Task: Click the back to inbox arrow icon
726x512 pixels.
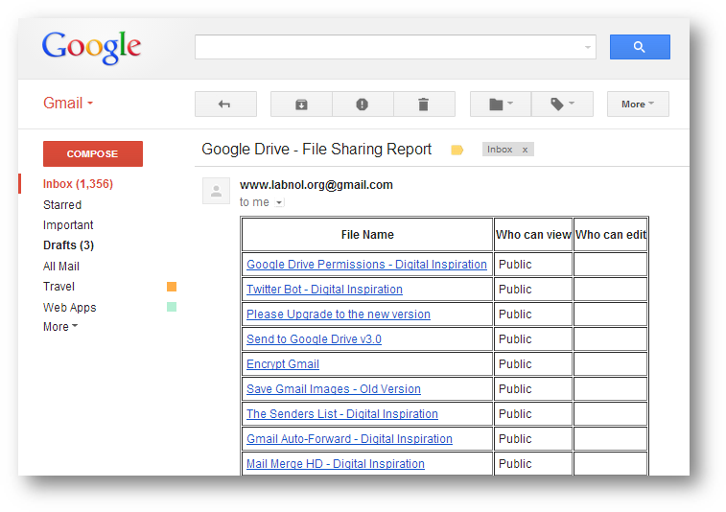Action: coord(225,105)
